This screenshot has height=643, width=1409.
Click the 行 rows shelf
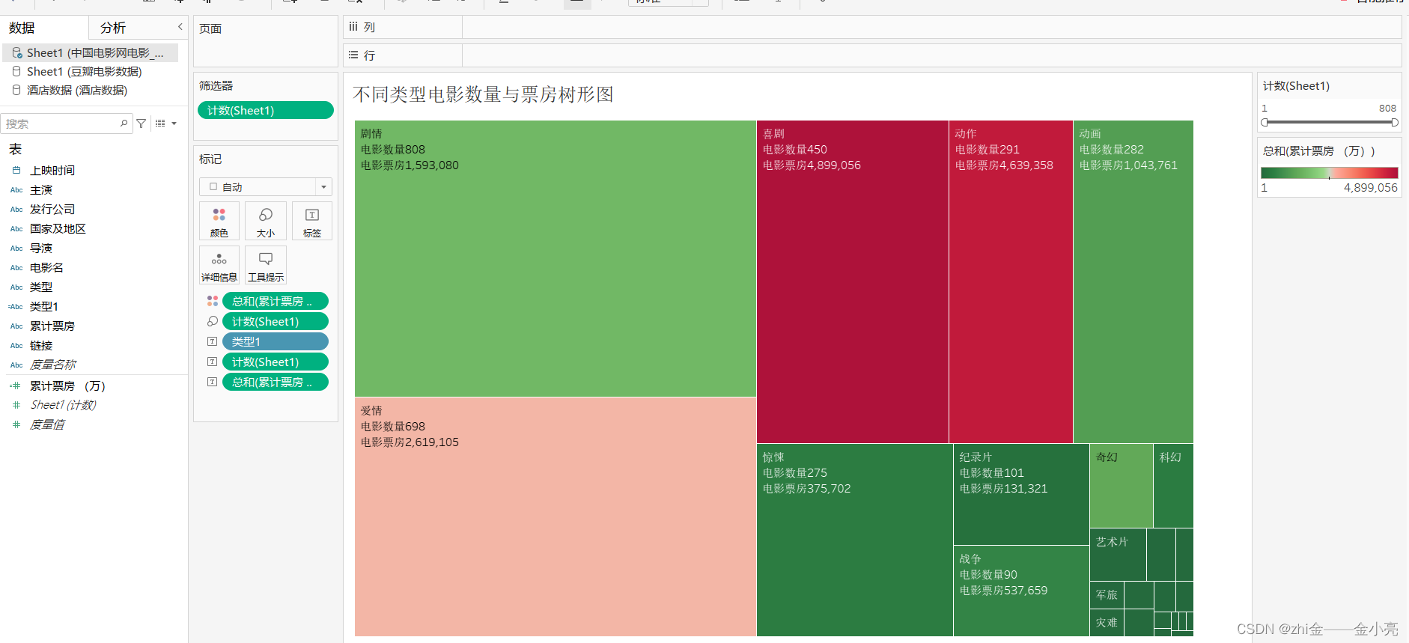(x=872, y=55)
